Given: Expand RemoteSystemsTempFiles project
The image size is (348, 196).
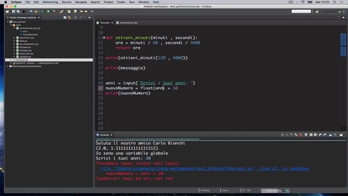Looking at the screenshot, I should click(8, 66).
